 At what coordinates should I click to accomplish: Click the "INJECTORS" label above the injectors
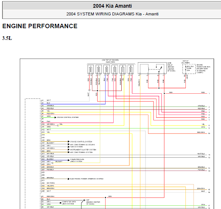pyautogui.click(x=111, y=62)
